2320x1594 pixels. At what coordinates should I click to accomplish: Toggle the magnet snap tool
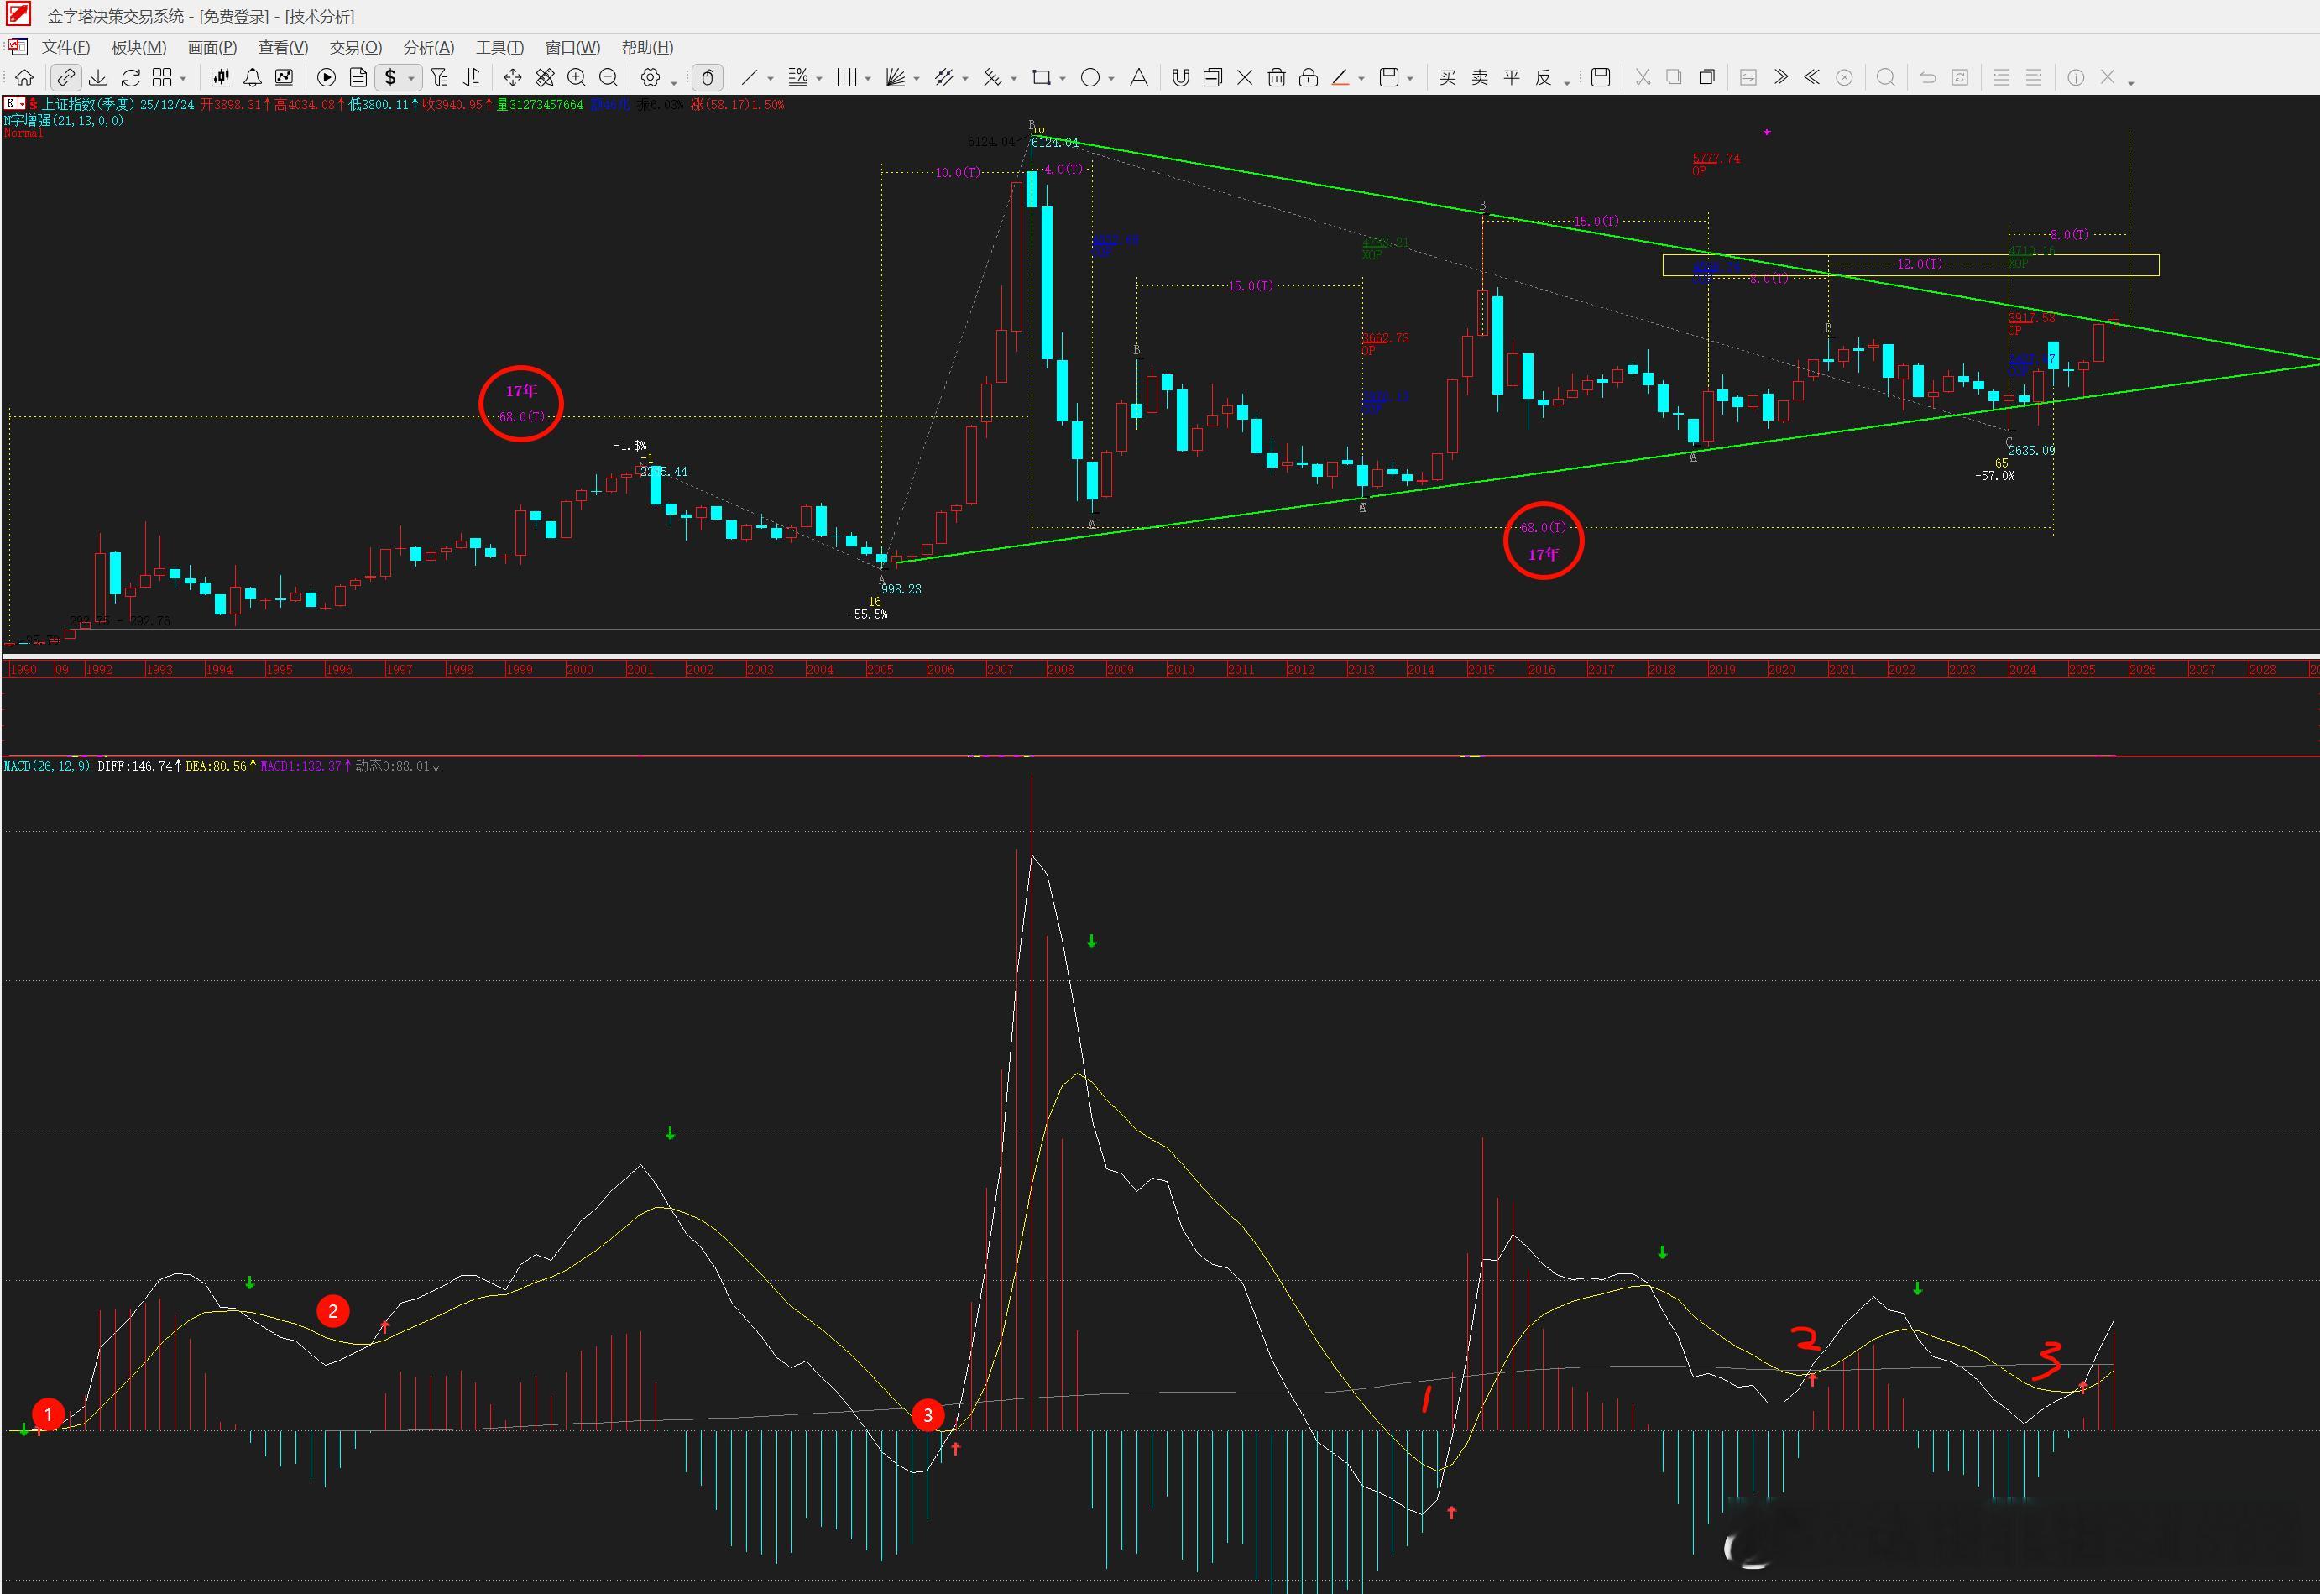1180,77
